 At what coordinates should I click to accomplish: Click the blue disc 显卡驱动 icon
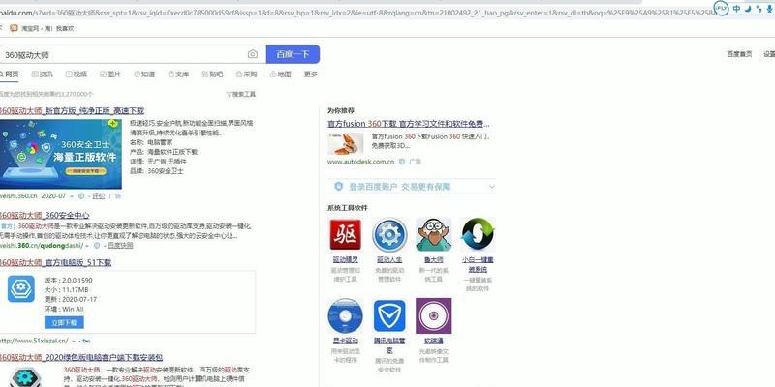click(345, 316)
